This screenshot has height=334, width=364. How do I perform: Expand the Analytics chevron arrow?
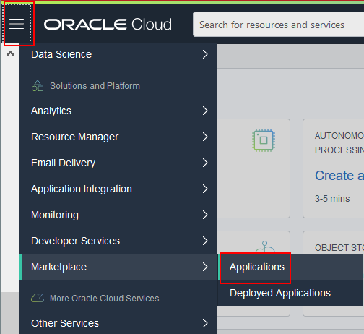tap(205, 111)
